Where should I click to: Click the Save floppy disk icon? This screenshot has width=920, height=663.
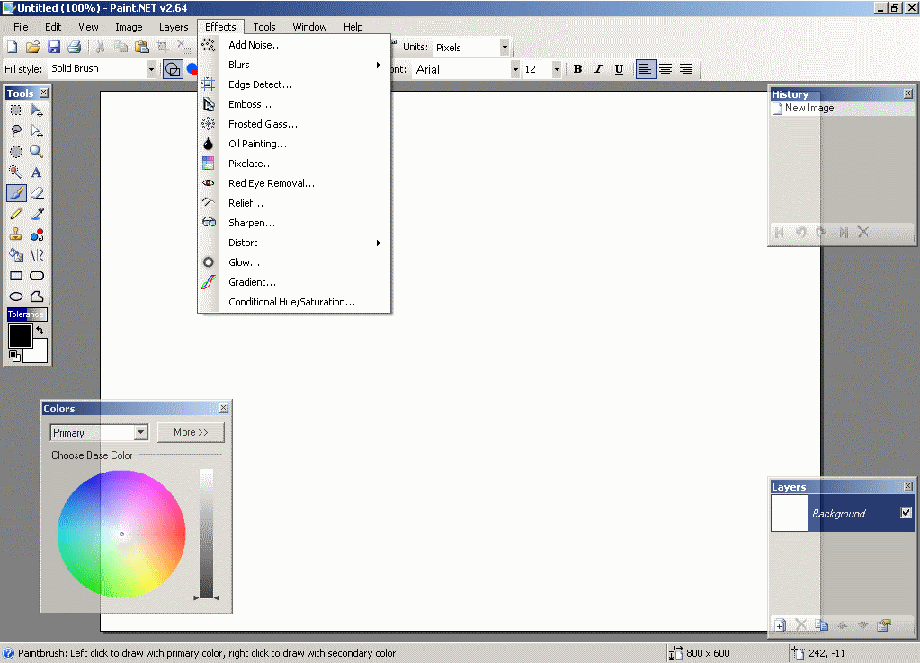(54, 47)
